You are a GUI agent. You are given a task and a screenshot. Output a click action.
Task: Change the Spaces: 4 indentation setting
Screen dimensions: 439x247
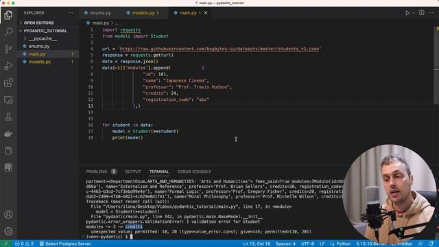tap(285, 244)
